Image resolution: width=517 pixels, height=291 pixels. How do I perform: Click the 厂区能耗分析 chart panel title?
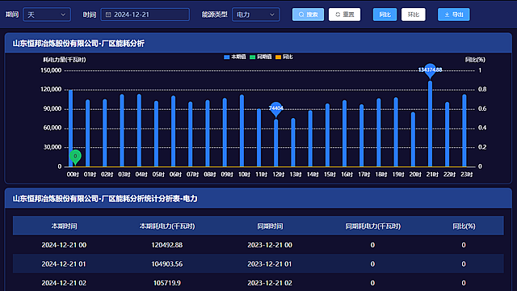(x=78, y=43)
